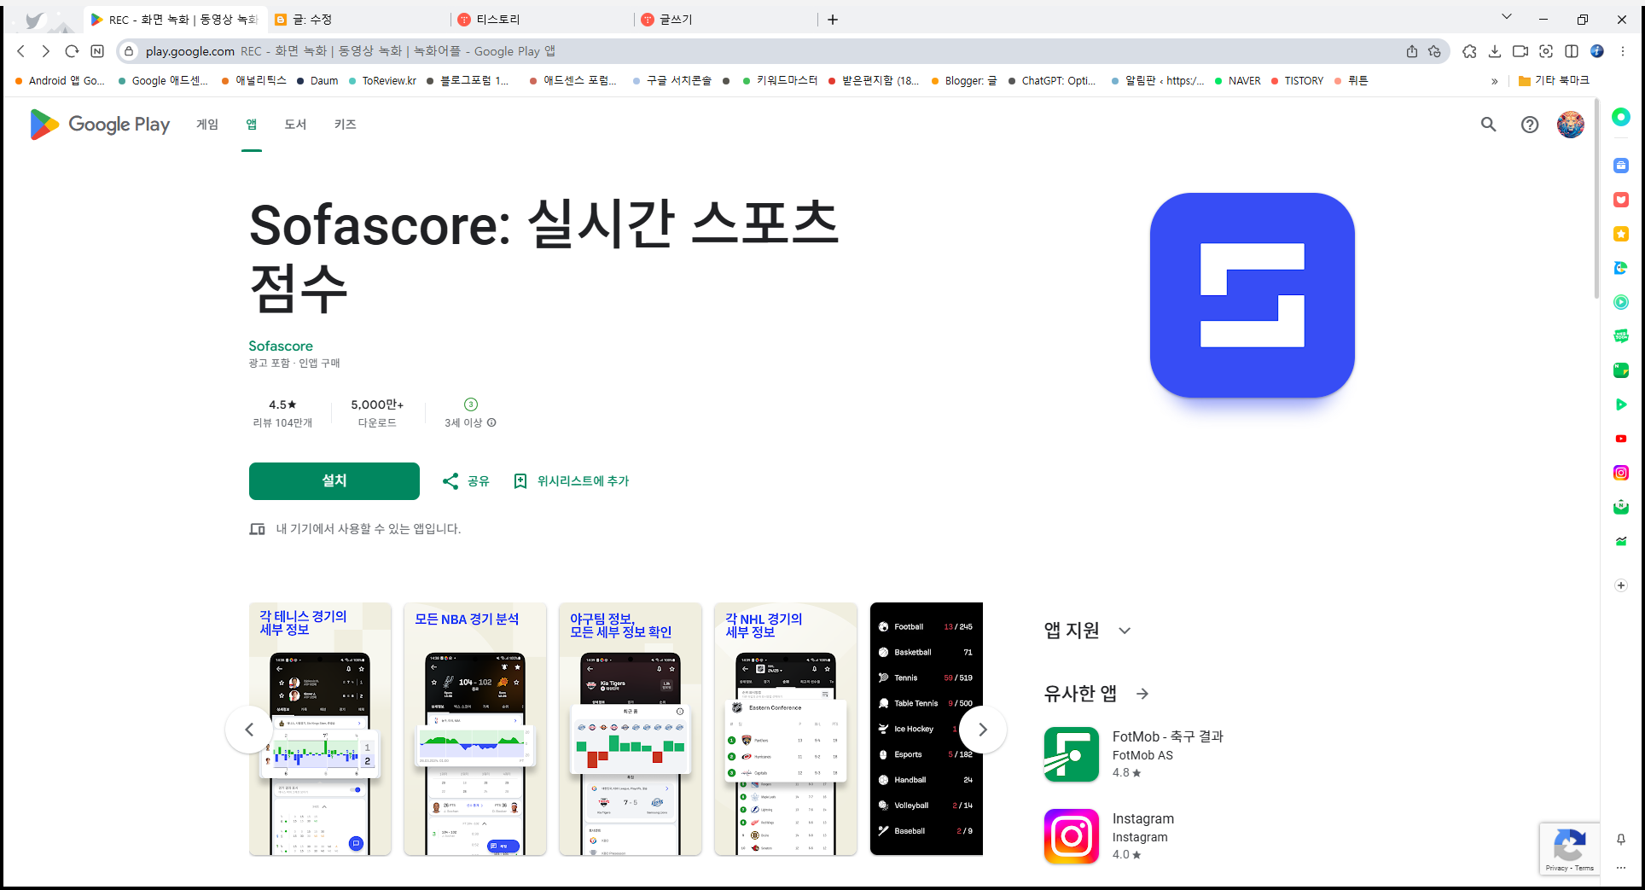Open the tennis details screenshot thumbnail
1645x890 pixels.
pos(320,730)
